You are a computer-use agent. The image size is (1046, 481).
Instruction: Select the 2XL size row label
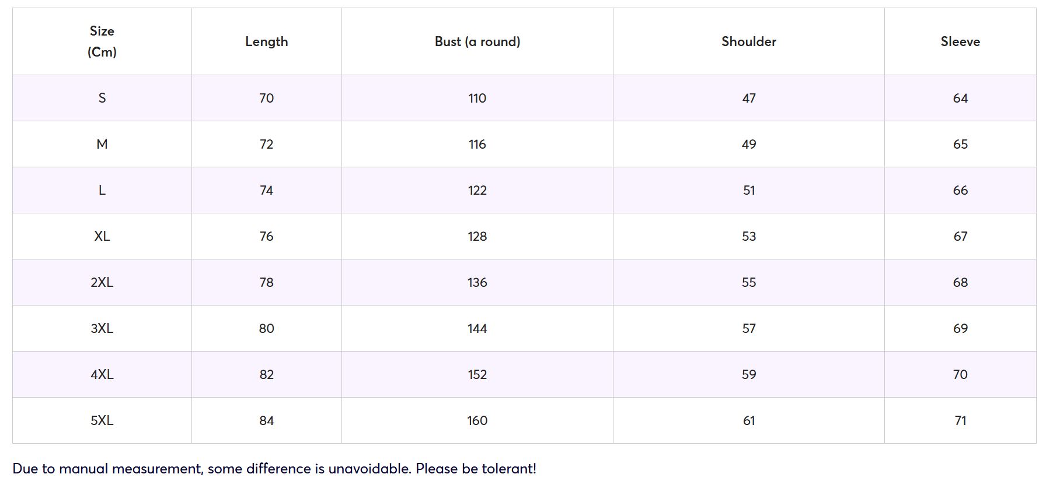tap(102, 282)
